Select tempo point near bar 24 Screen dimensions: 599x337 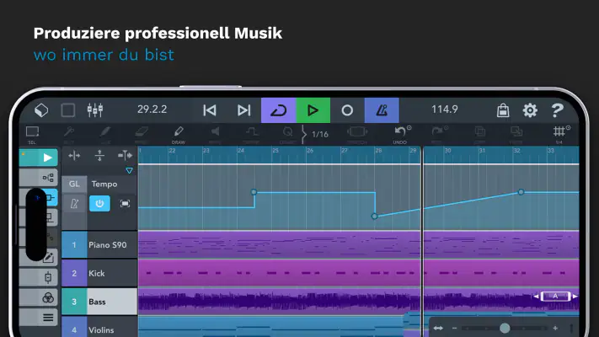point(254,192)
